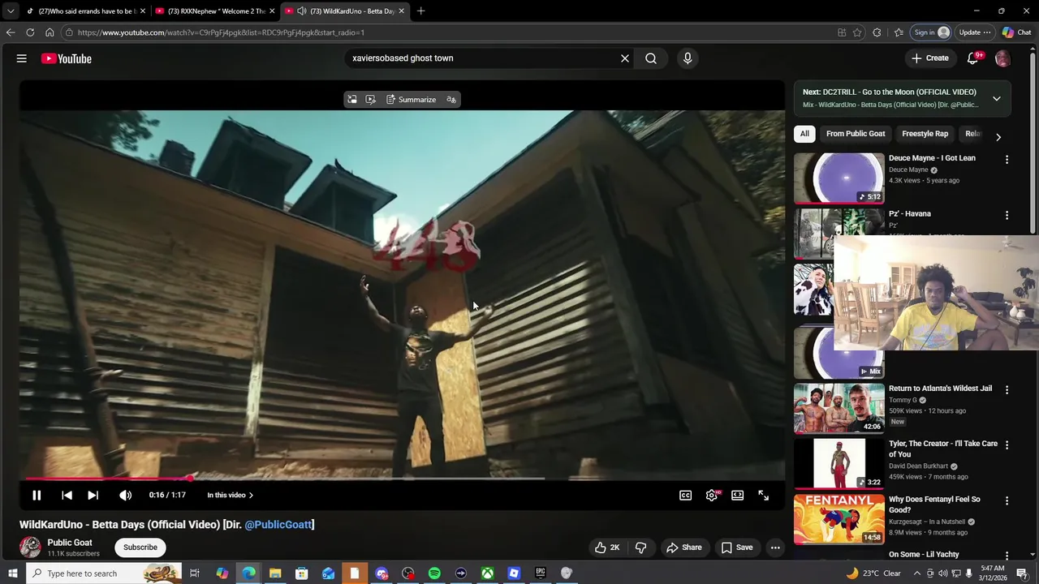The image size is (1039, 584).
Task: Click the picture-in-picture overlay icon
Action: pos(352,100)
